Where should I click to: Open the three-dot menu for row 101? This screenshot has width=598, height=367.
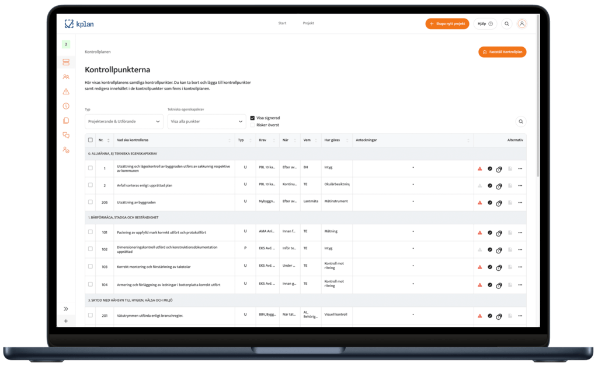coord(520,232)
